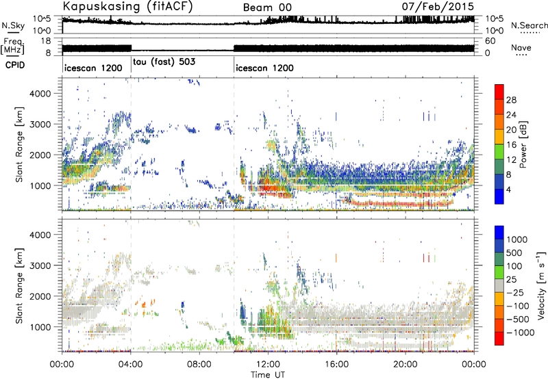This screenshot has width=548, height=379.
Task: Click the -1000 label on Velocity colorbar
Action: click(521, 332)
